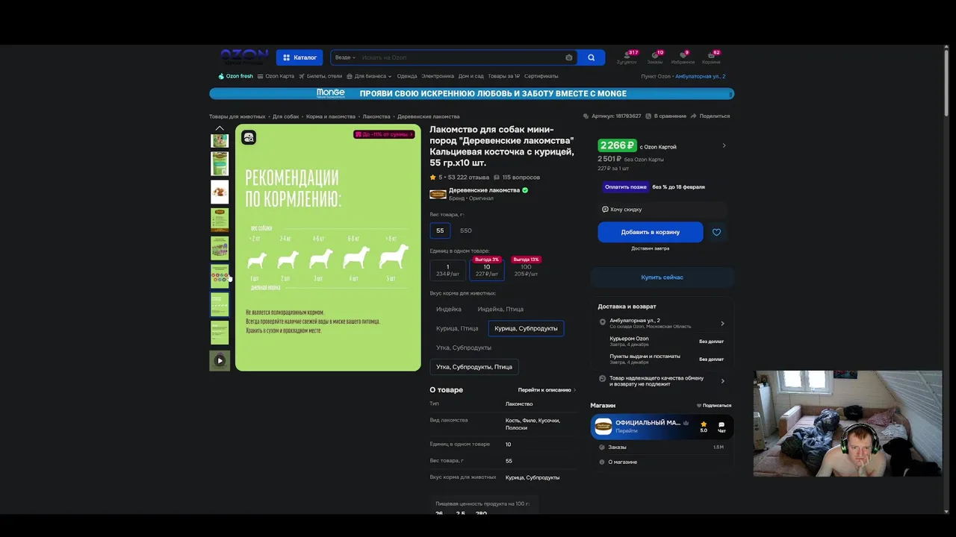Open the store Чат icon
The width and height of the screenshot is (956, 537).
pyautogui.click(x=721, y=427)
